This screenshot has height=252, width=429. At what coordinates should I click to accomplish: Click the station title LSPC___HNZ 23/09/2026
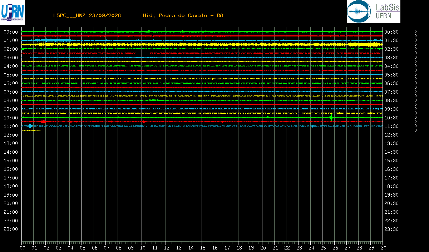coord(87,15)
